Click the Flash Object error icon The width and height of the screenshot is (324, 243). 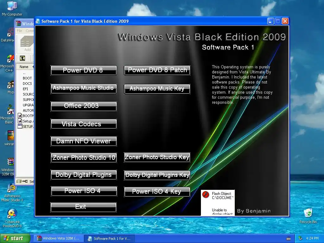pos(206,195)
